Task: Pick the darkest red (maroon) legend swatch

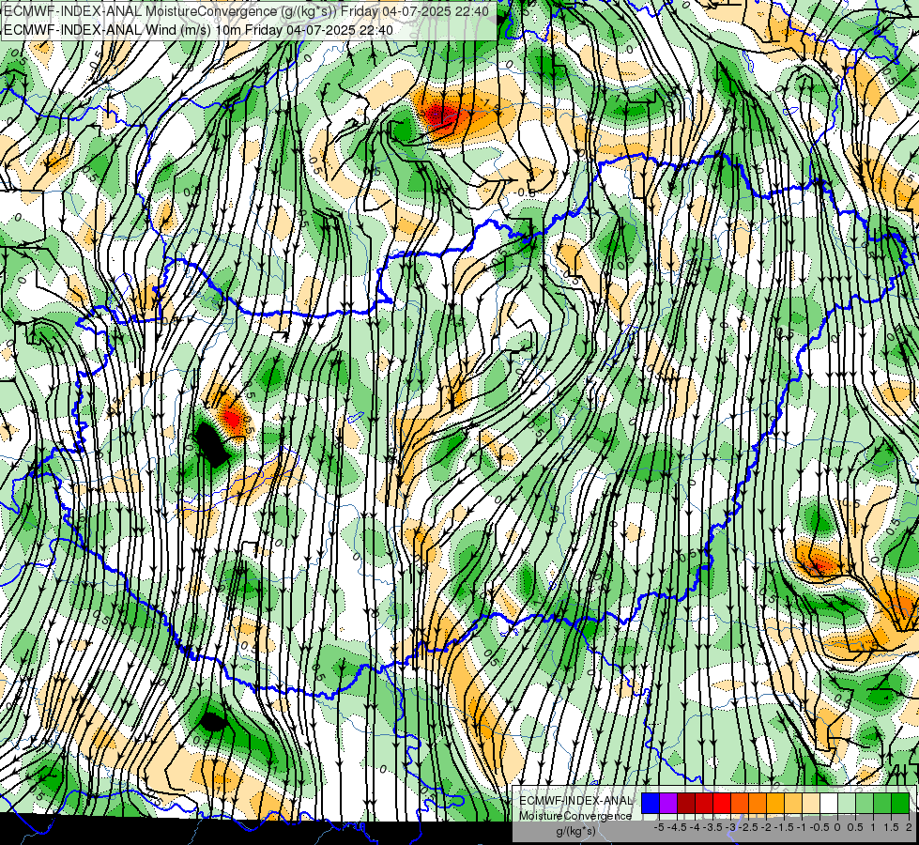Action: click(686, 804)
